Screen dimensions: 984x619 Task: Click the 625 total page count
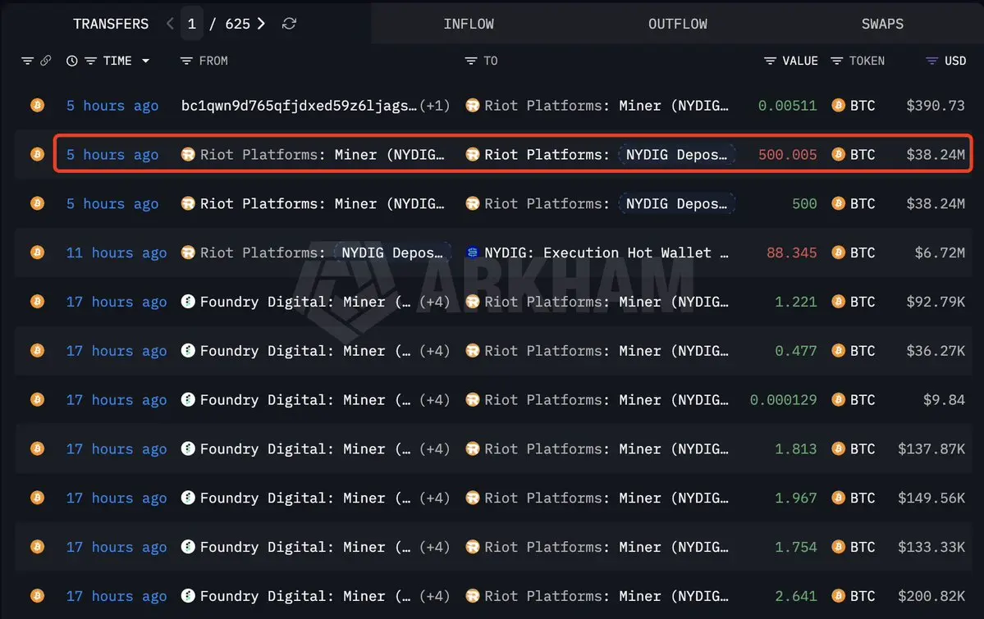pos(238,24)
